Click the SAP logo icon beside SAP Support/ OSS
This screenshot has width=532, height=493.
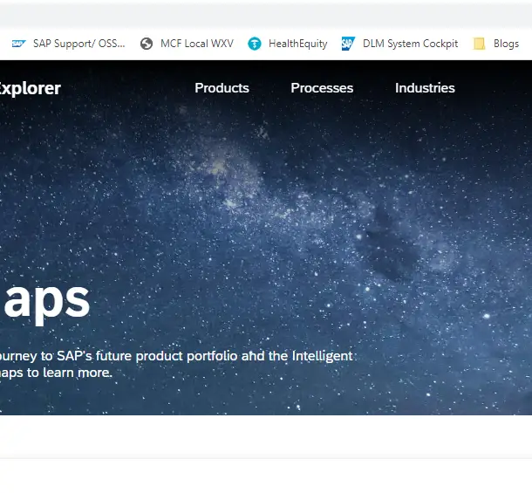point(18,44)
